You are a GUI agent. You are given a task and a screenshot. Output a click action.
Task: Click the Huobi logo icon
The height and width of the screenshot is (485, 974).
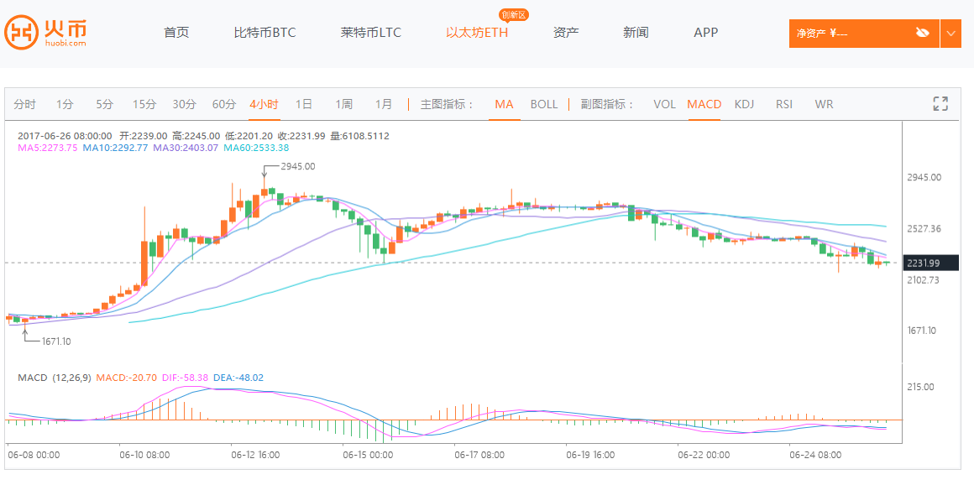point(21,32)
